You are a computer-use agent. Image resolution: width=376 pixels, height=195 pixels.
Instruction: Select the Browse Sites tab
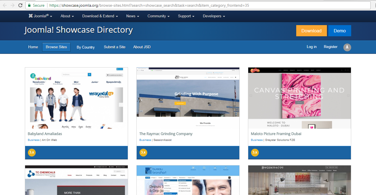point(56,47)
